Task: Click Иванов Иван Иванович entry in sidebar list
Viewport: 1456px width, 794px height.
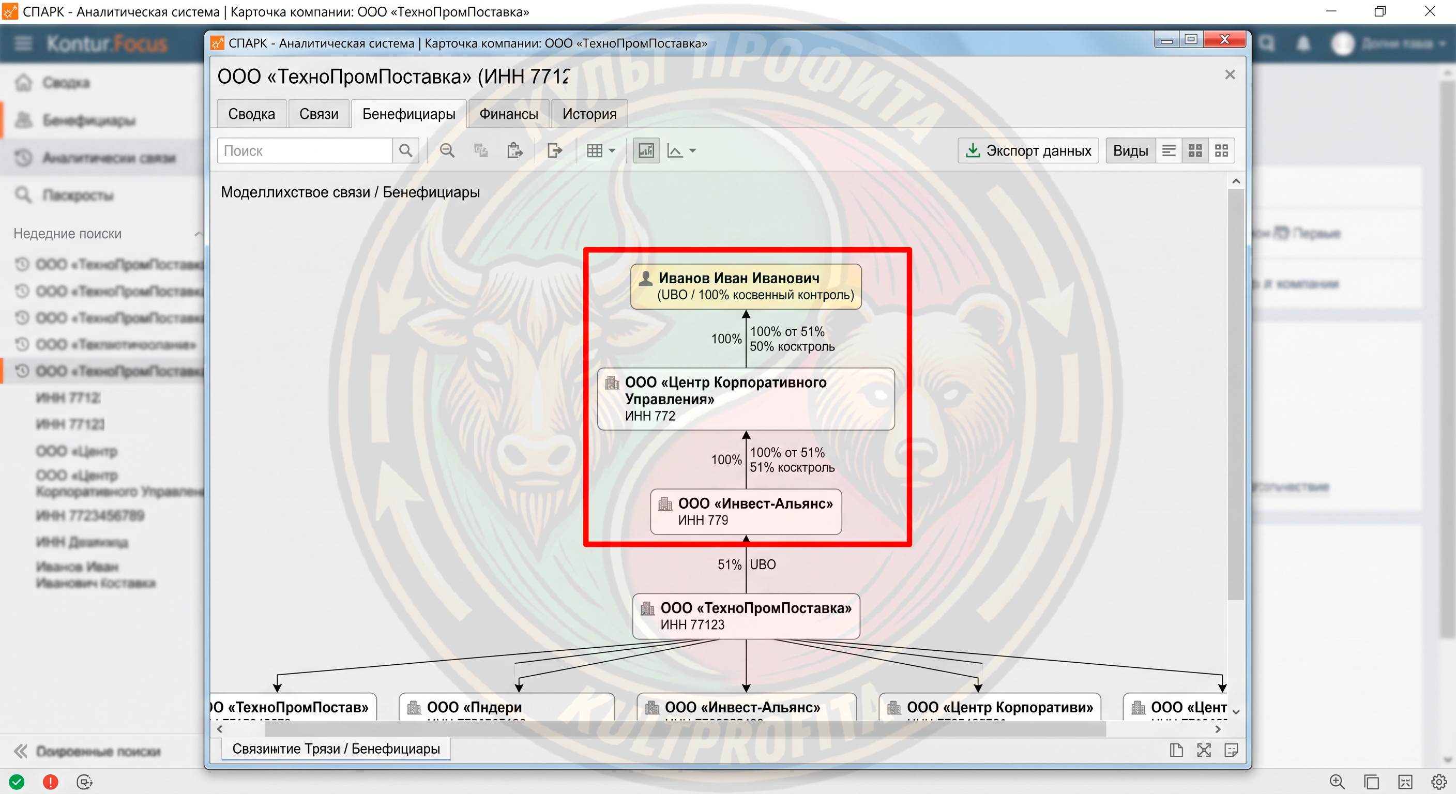Action: point(96,575)
